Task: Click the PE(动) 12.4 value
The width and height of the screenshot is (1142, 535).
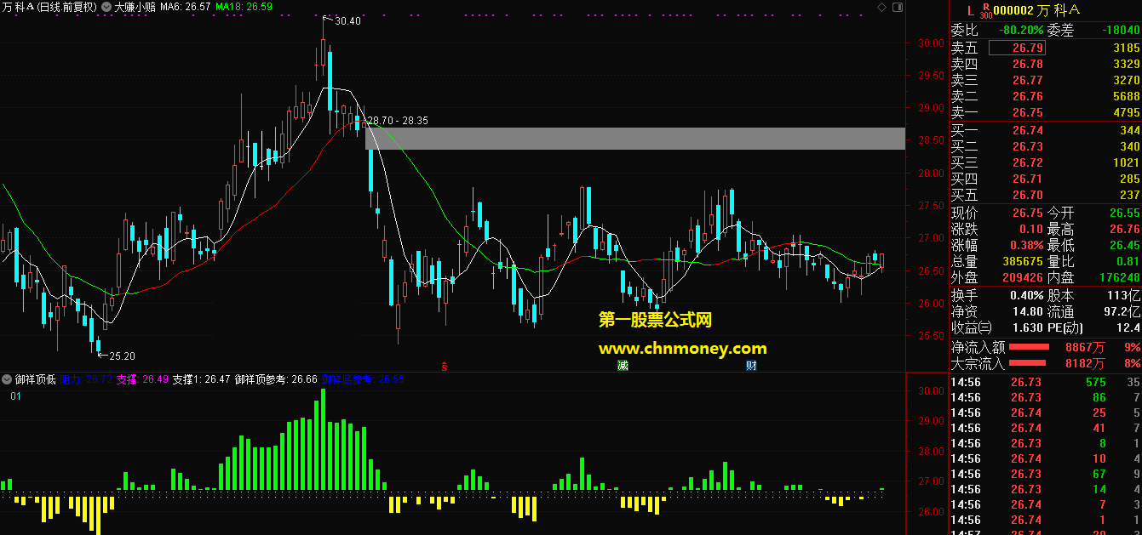Action: tap(1128, 328)
